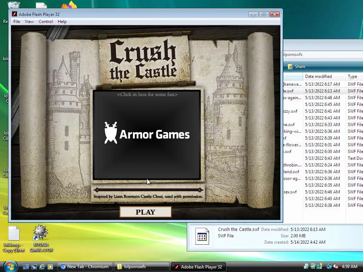The width and height of the screenshot is (363, 272).
Task: Open the BOSNIA SIMULATOR desktop shortcut
Action: tap(41, 238)
